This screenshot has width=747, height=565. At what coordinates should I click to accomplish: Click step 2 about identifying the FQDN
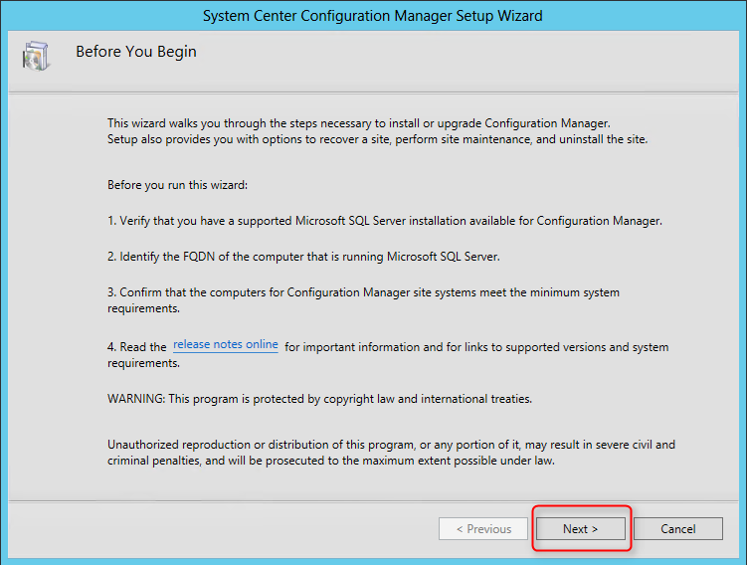[303, 257]
